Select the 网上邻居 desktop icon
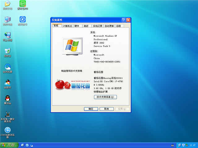 coord(7,37)
